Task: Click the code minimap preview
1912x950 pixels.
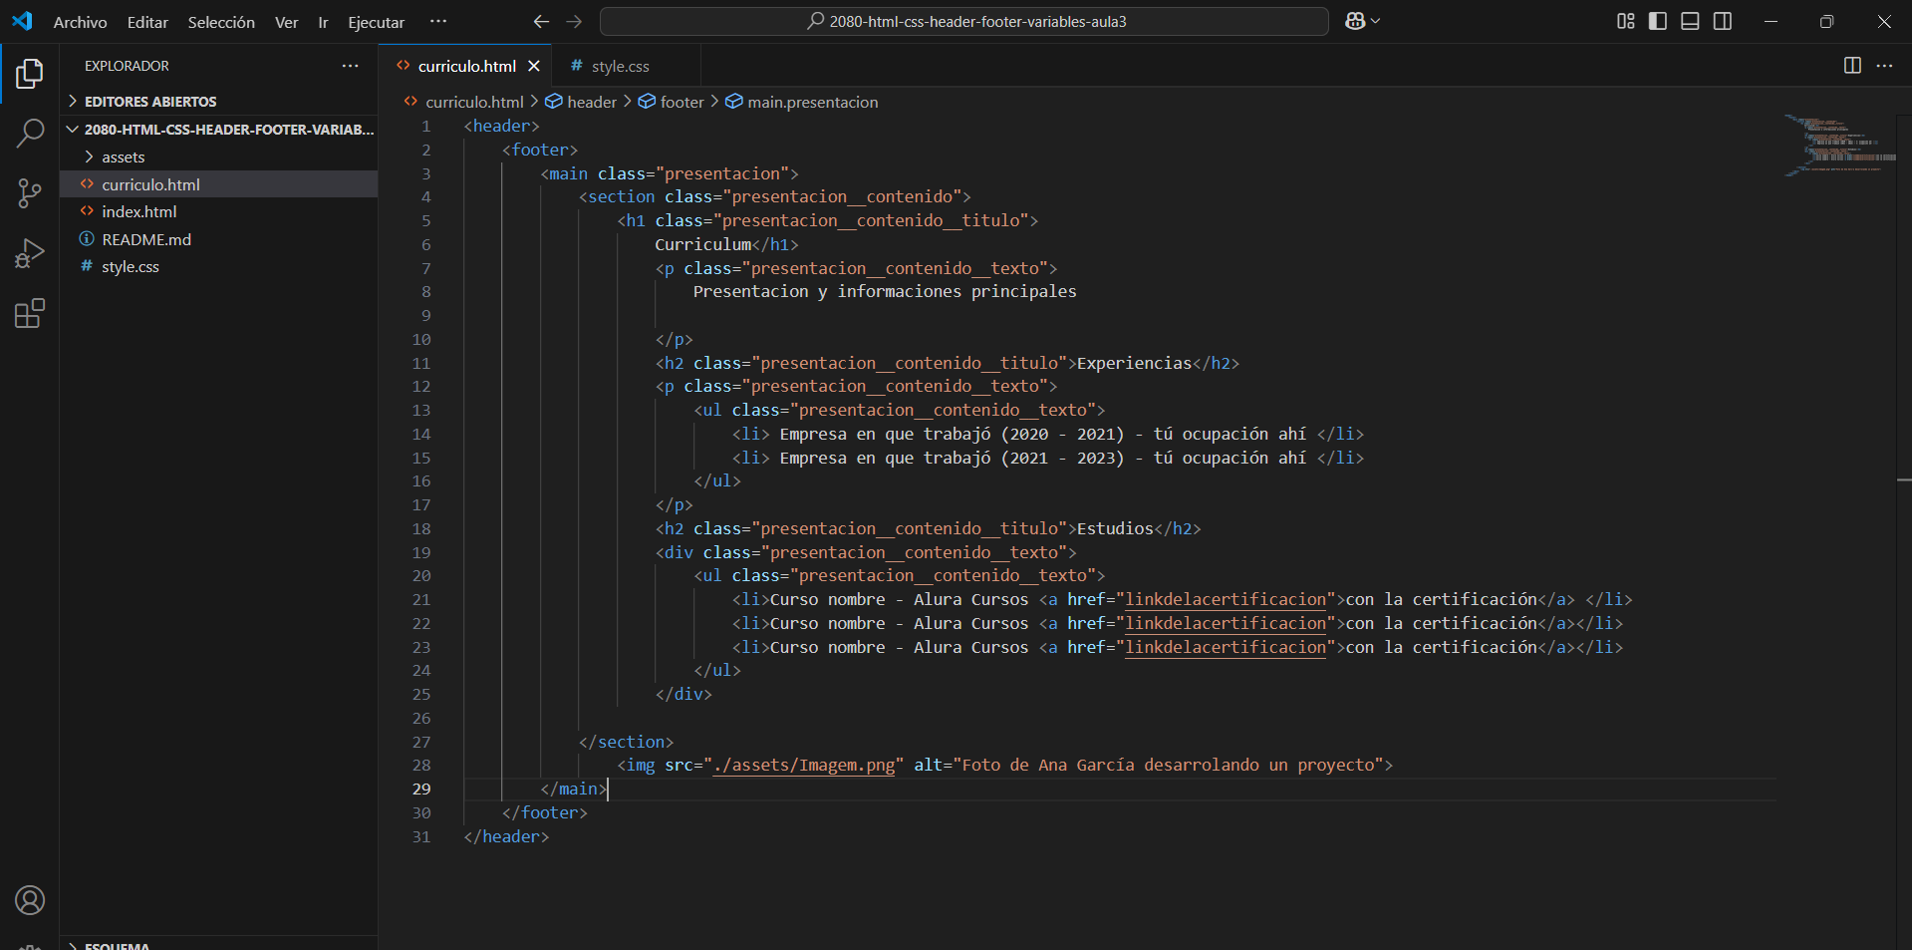Action: pyautogui.click(x=1839, y=145)
